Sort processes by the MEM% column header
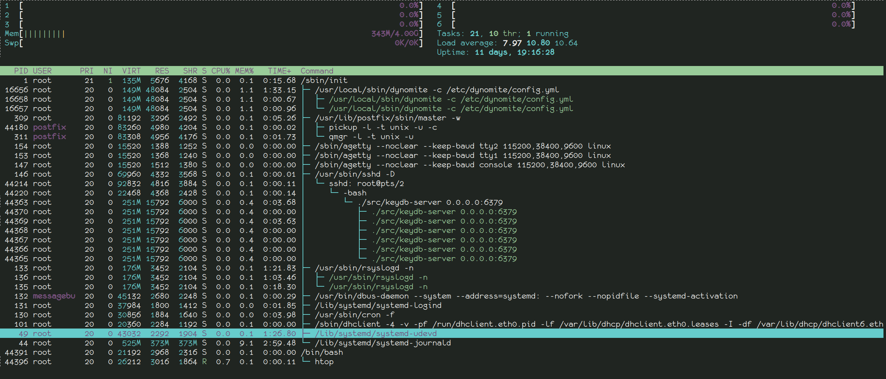 point(244,71)
